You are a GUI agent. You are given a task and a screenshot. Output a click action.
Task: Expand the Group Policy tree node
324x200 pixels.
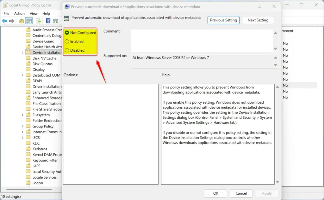click(x=22, y=126)
